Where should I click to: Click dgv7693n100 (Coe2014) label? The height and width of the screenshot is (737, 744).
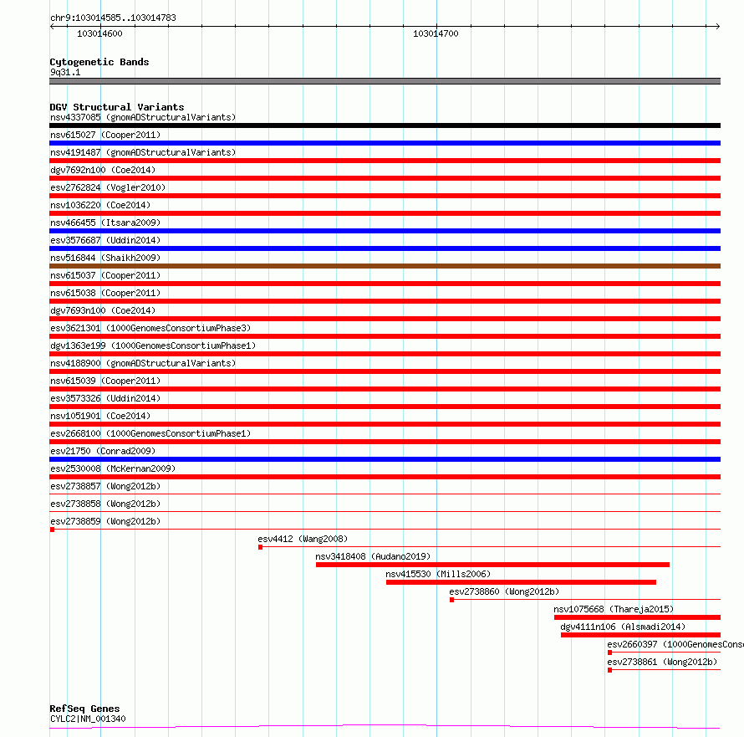[x=103, y=310]
